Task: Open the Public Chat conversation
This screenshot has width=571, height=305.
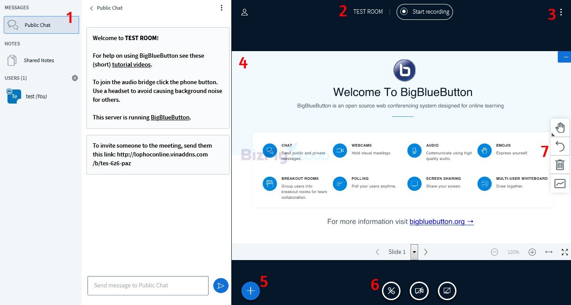Action: [41, 25]
